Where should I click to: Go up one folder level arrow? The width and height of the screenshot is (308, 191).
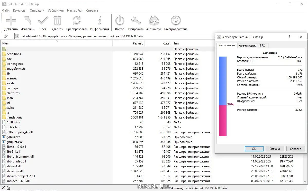(x=6, y=36)
